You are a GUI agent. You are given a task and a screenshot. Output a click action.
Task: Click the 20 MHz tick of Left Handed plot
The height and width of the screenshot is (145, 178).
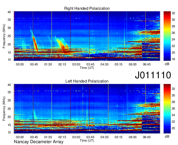tap(9, 117)
